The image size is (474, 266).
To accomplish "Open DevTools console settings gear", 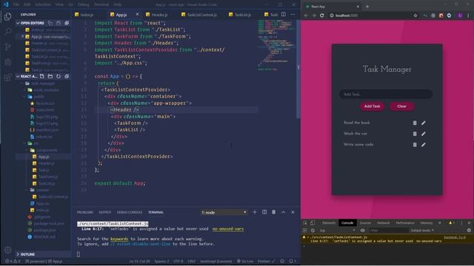I will pyautogui.click(x=469, y=231).
